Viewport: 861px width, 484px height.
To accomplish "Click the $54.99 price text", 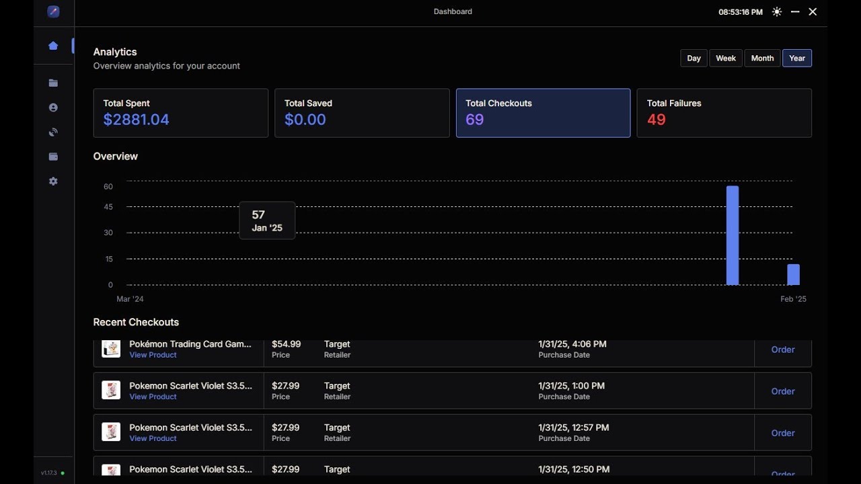I will [287, 344].
